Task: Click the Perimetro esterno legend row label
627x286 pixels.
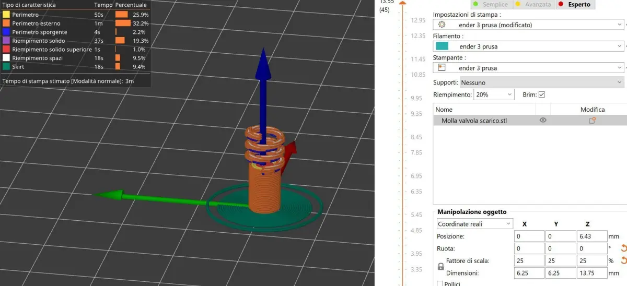Action: point(36,23)
